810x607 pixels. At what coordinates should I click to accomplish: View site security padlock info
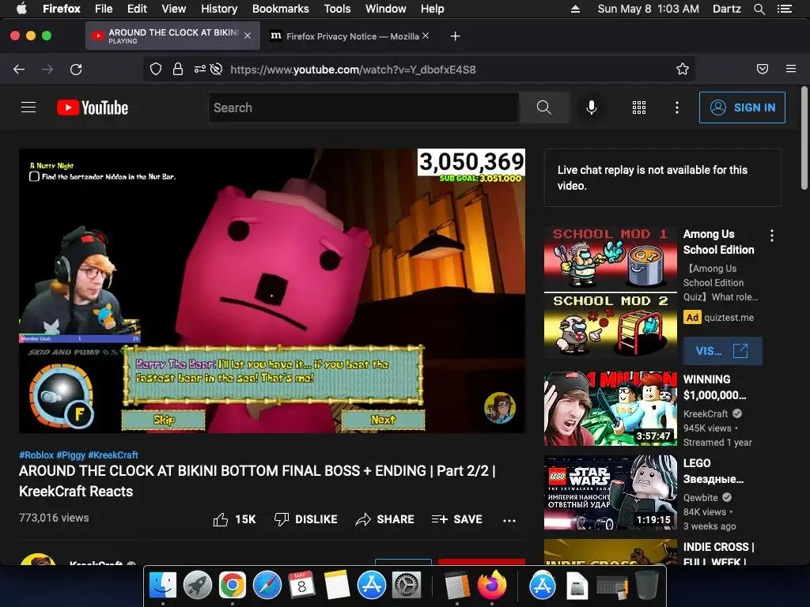[x=178, y=70]
